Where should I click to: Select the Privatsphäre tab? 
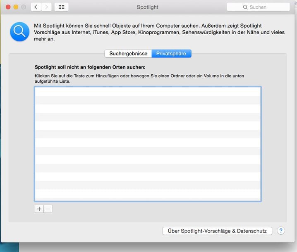[x=171, y=54]
